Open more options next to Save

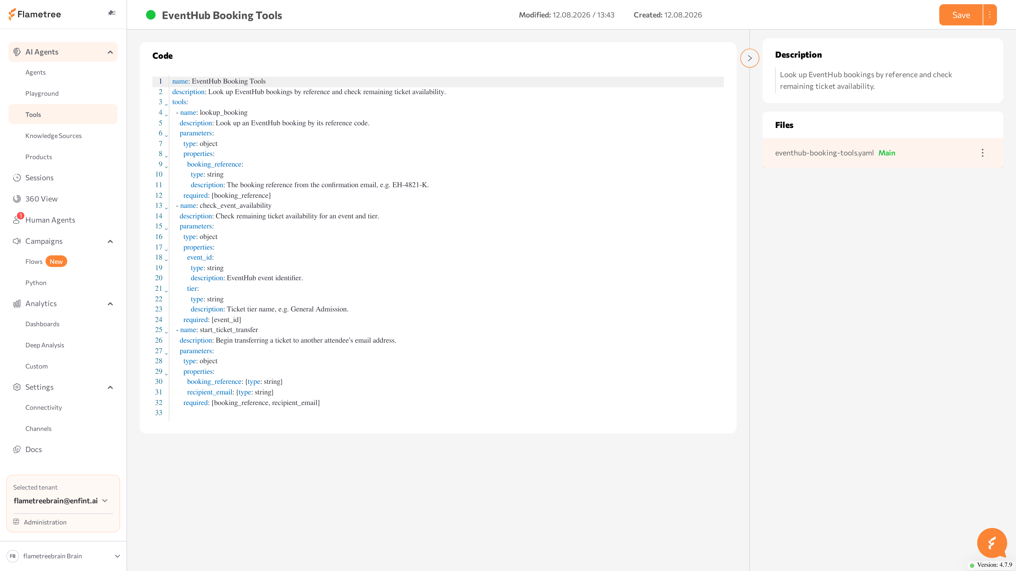click(990, 15)
